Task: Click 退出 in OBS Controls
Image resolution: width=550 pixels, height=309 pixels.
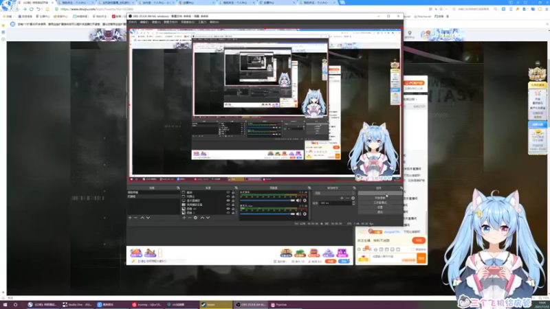Action: point(380,212)
